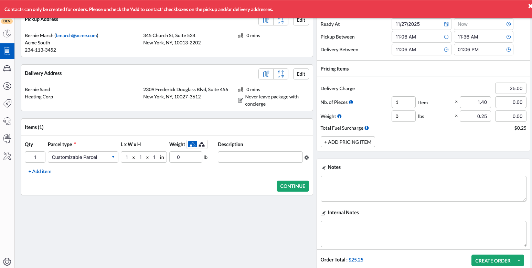Click the $25.25 order total amount

click(356, 260)
